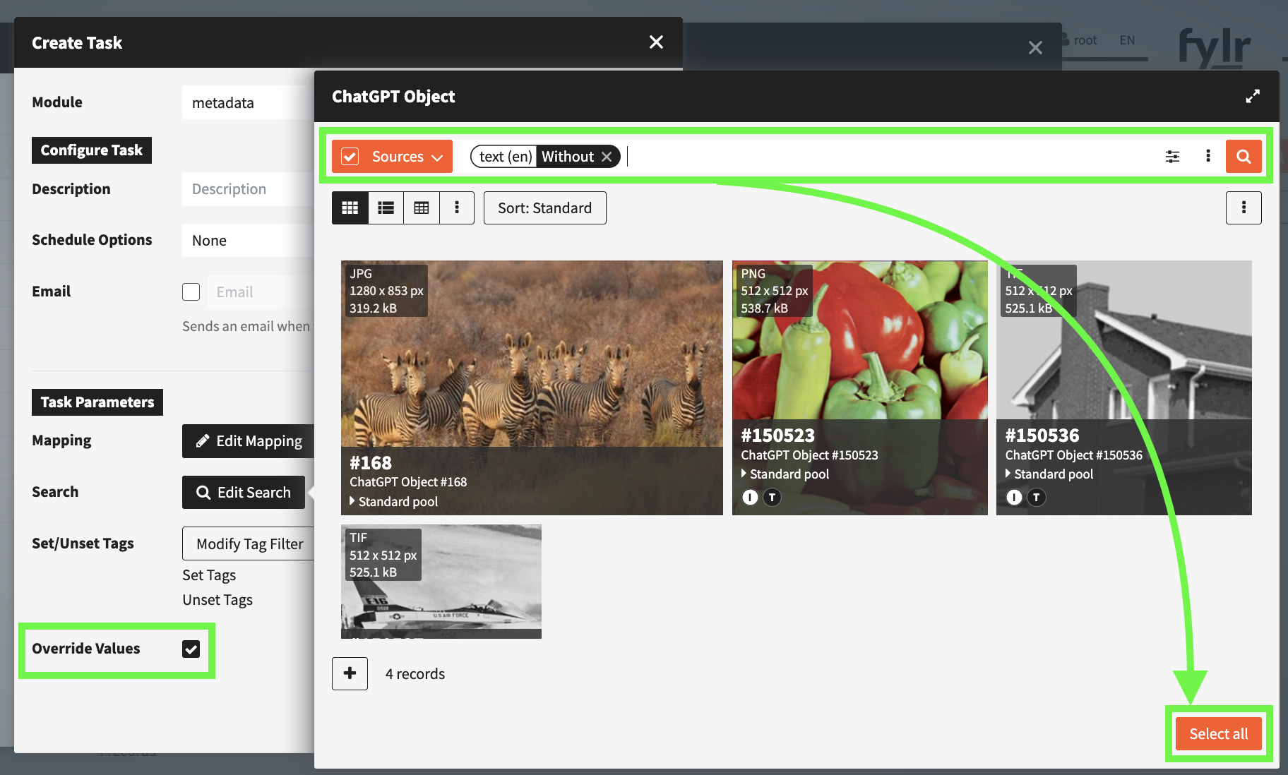Viewport: 1288px width, 775px height.
Task: Switch to table view of records
Action: tap(421, 208)
